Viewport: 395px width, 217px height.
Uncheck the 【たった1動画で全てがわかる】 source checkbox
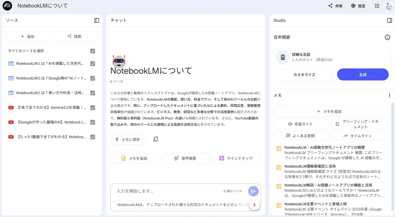pos(93,137)
